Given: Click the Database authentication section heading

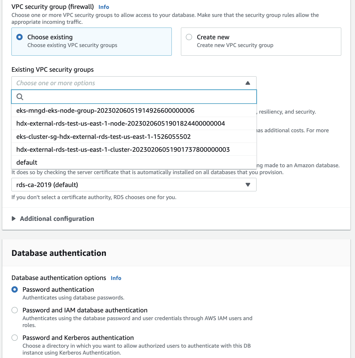Looking at the screenshot, I should pyautogui.click(x=59, y=253).
